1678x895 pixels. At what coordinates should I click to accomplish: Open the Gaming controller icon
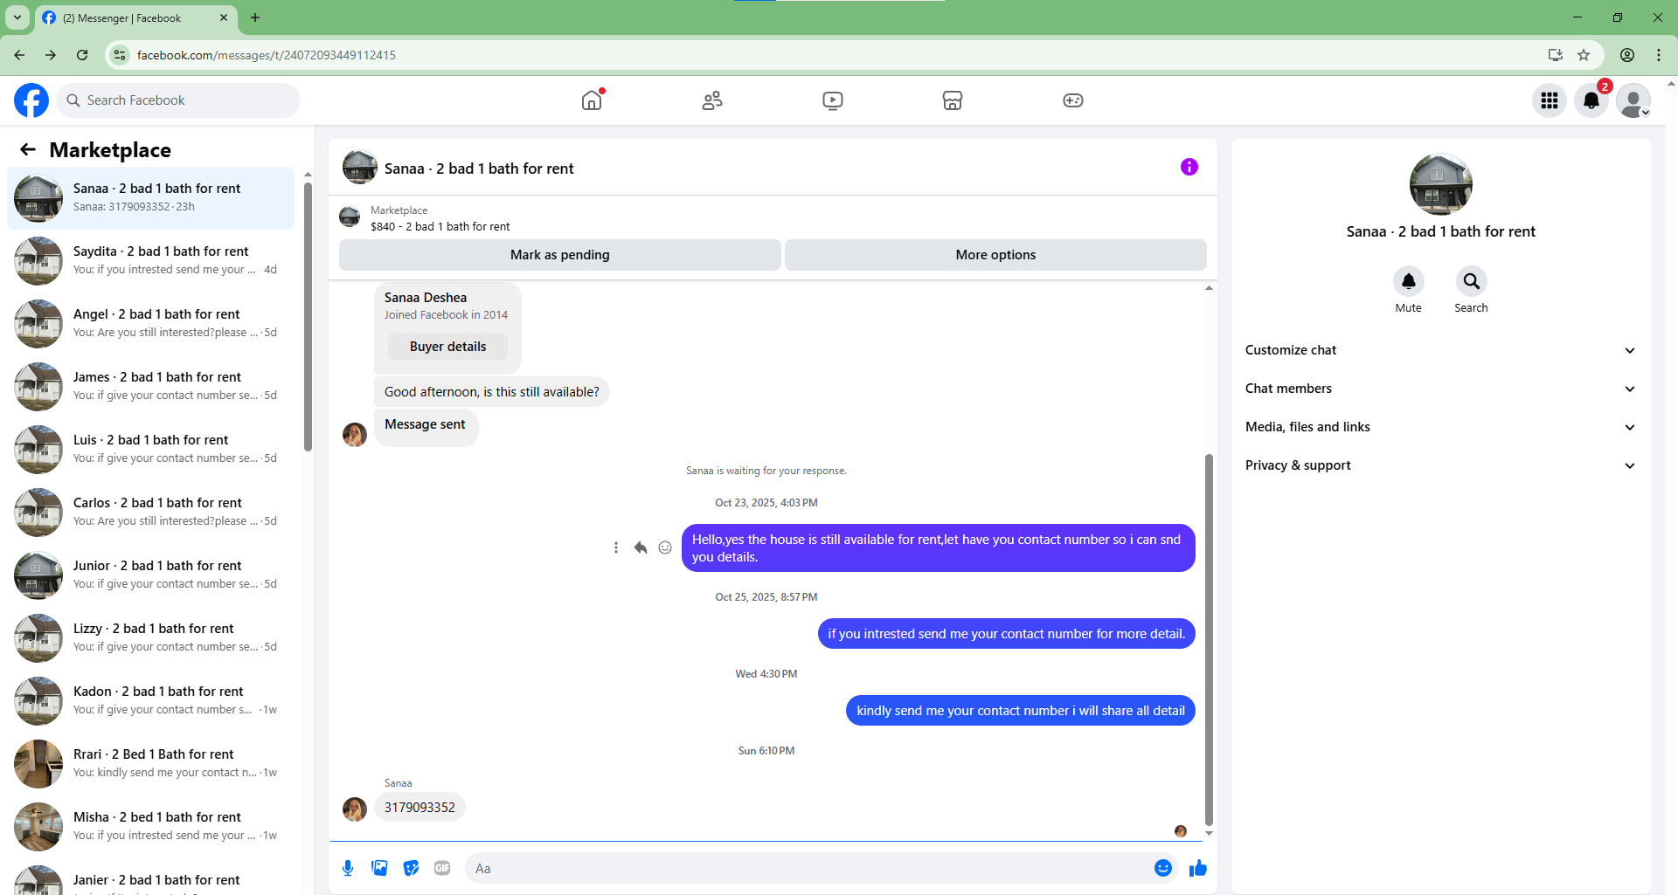pos(1073,100)
